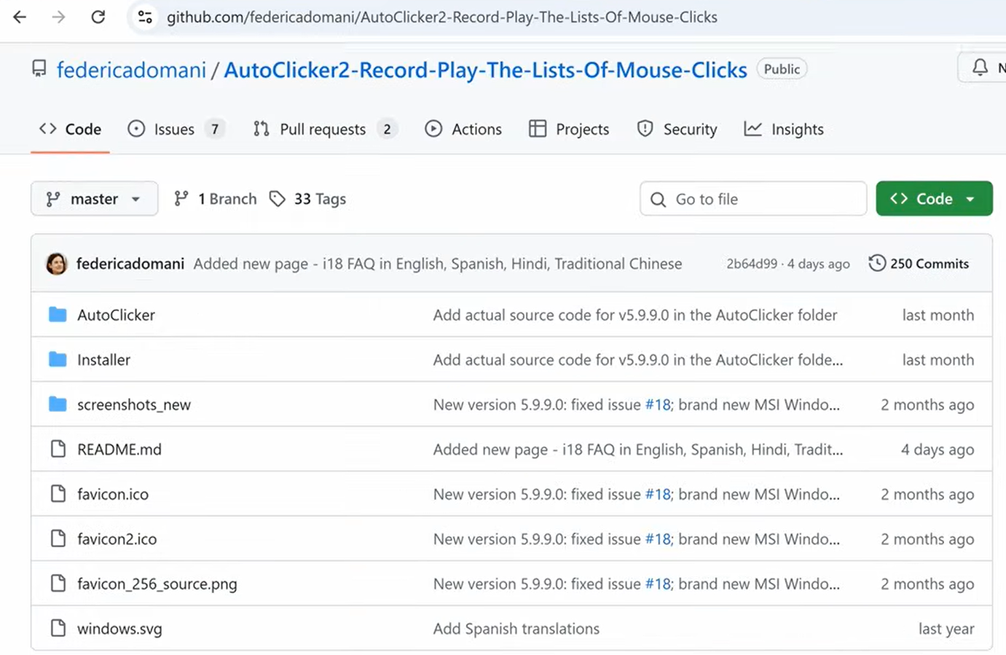The height and width of the screenshot is (655, 1006).
Task: Open the Pull requests tab
Action: click(323, 130)
